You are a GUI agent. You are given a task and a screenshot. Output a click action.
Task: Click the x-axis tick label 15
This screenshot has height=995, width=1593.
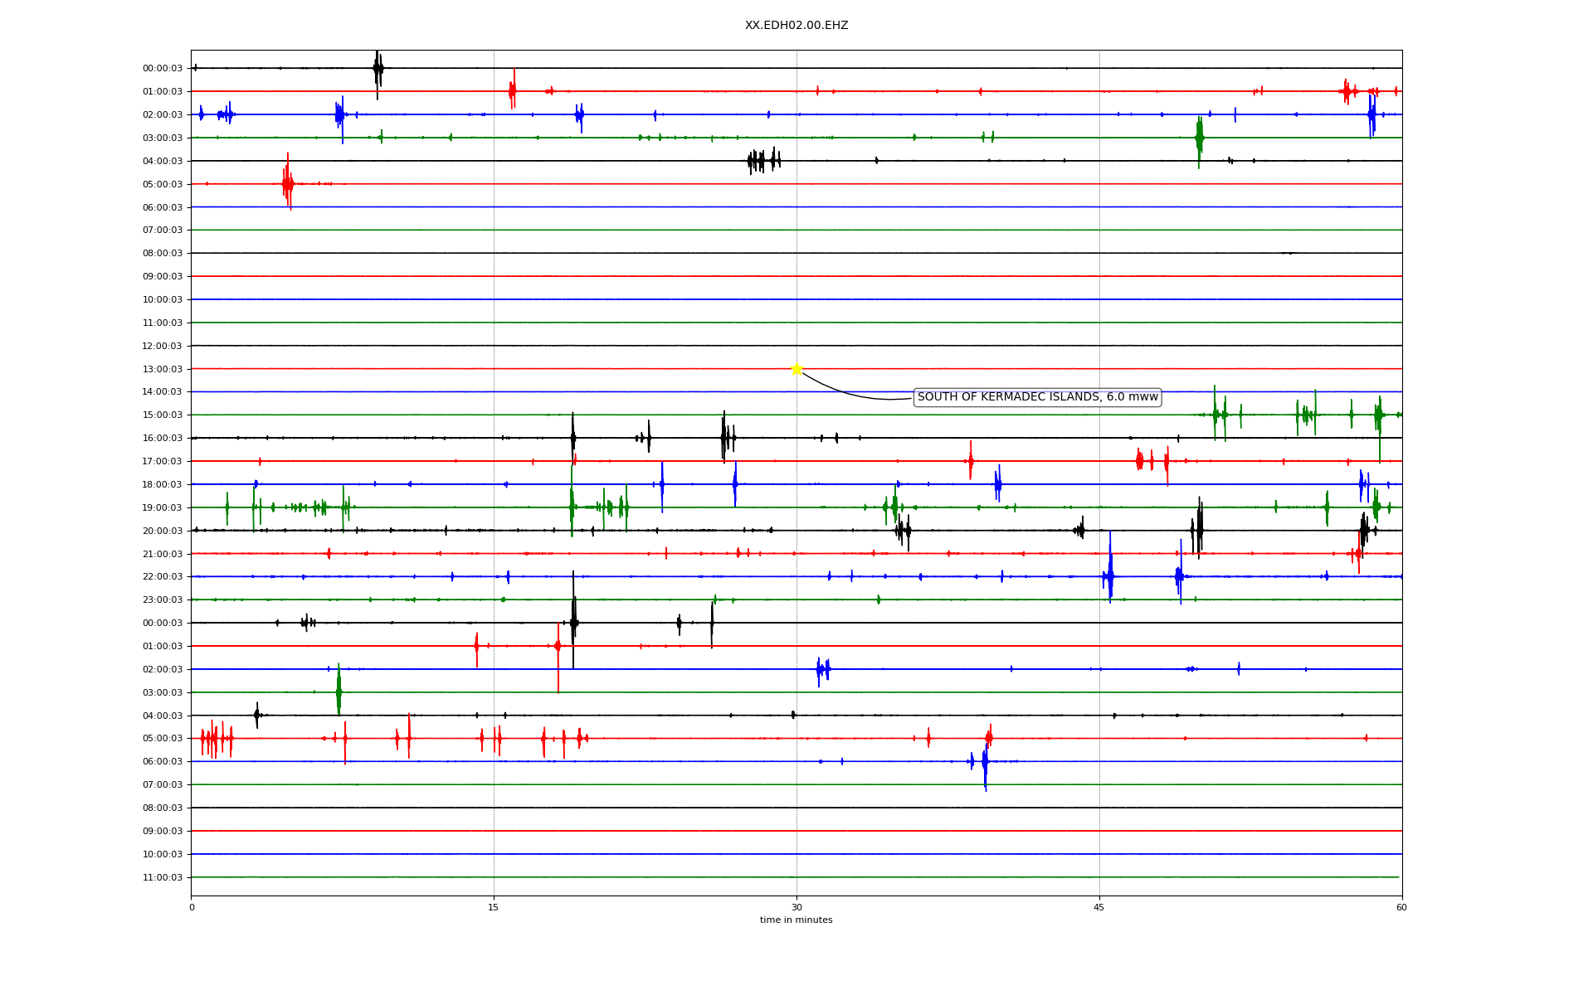coord(494,907)
